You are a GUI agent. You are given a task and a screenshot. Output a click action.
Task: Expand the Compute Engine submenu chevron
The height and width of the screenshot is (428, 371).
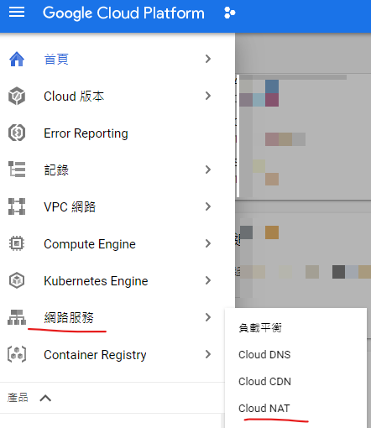208,243
